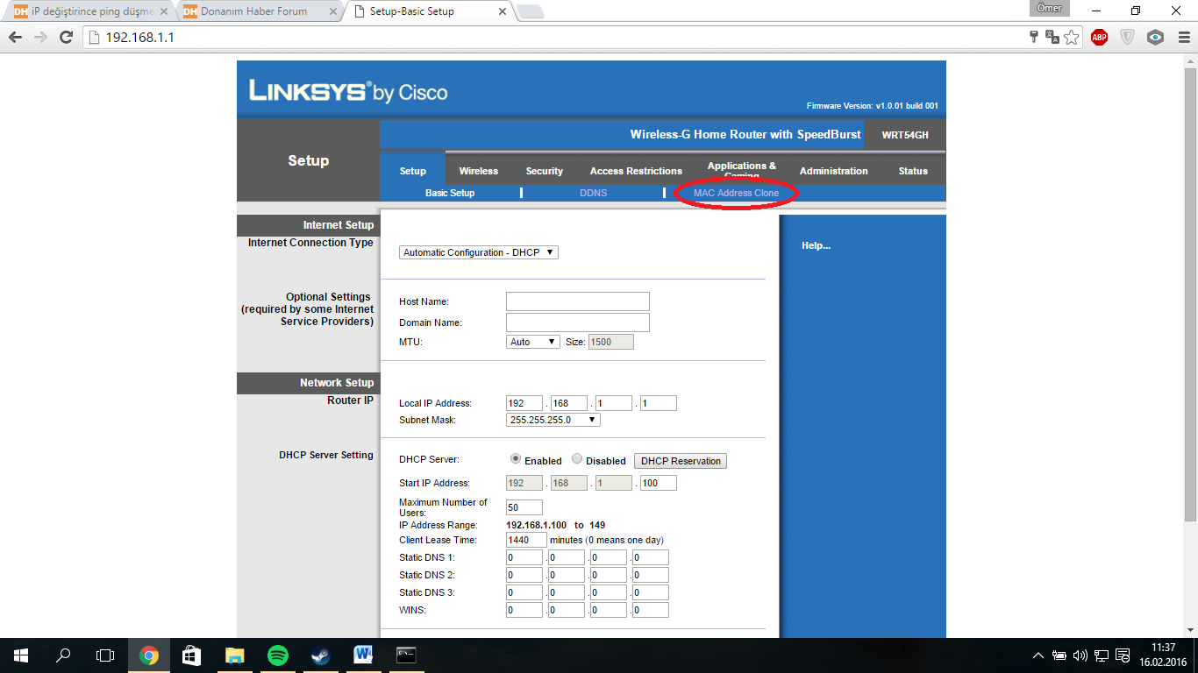
Task: Open Spotify from the taskbar
Action: 277,655
